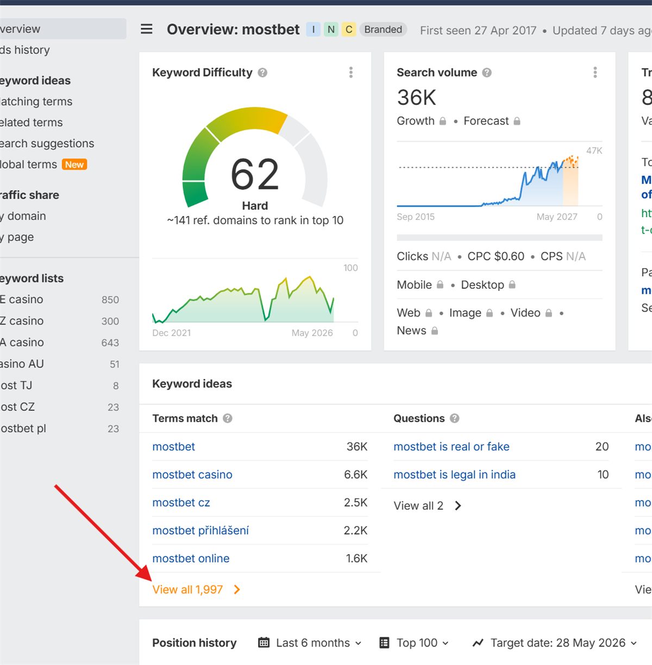
Task: Open Search volume card options menu
Action: 595,72
